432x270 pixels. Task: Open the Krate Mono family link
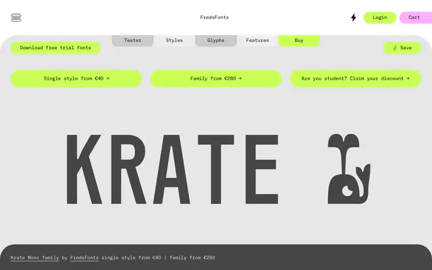[x=34, y=258]
